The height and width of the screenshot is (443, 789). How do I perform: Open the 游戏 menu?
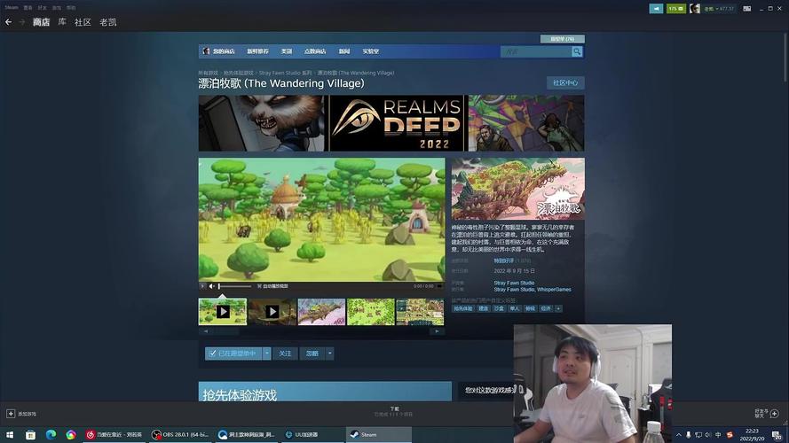pos(57,8)
